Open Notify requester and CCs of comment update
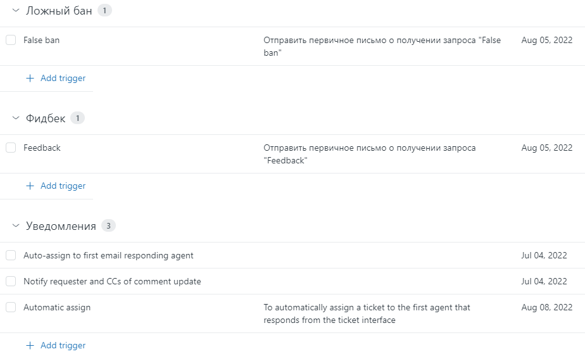Viewport: 585px width, 354px height. [112, 281]
